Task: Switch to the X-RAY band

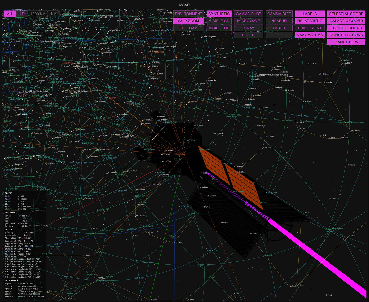Action: point(249,28)
